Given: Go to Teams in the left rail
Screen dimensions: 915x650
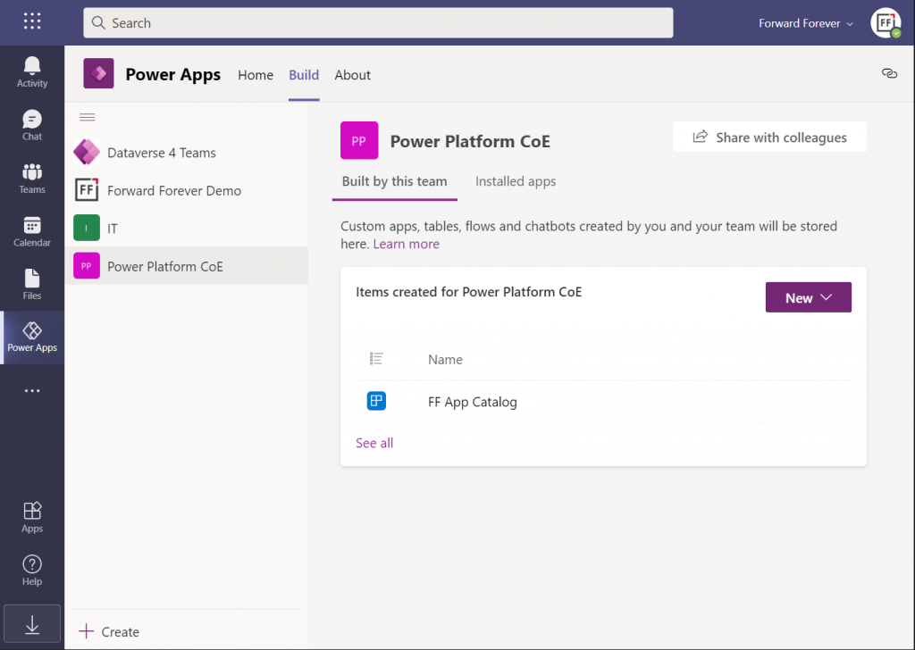Looking at the screenshot, I should (x=32, y=179).
